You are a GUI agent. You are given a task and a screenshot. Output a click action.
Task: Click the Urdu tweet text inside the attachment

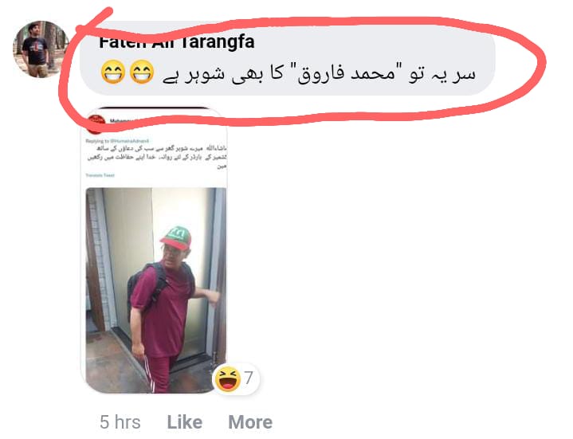157,157
